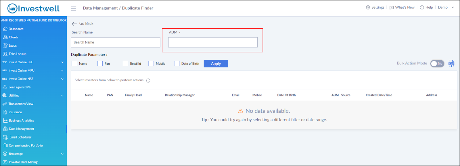Click the Name column header
Screen dimensions: 460x166
(x=89, y=95)
